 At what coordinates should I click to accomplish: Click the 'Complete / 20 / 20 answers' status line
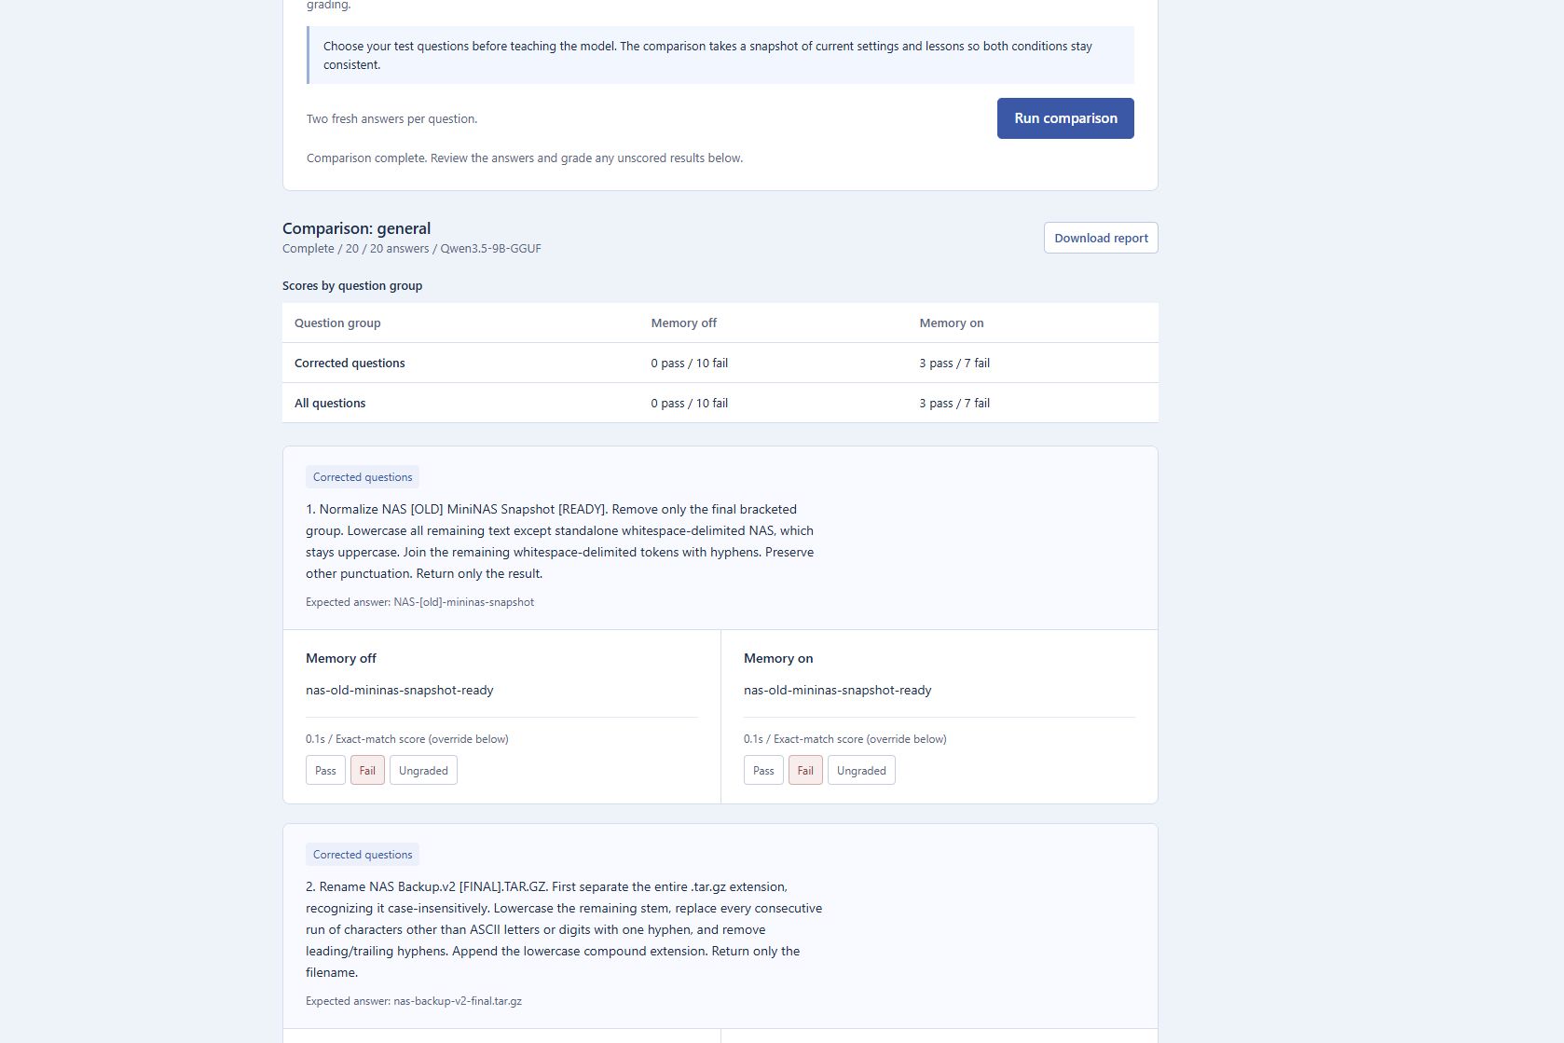click(412, 249)
